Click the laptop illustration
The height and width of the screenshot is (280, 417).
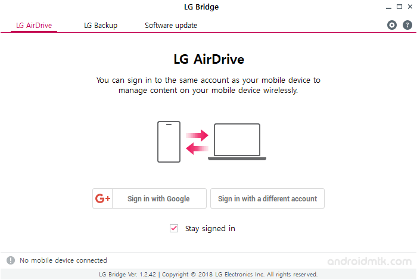click(237, 142)
